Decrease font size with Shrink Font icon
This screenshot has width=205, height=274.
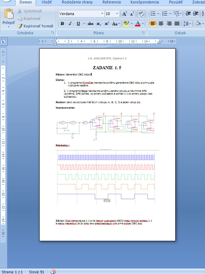(132, 14)
